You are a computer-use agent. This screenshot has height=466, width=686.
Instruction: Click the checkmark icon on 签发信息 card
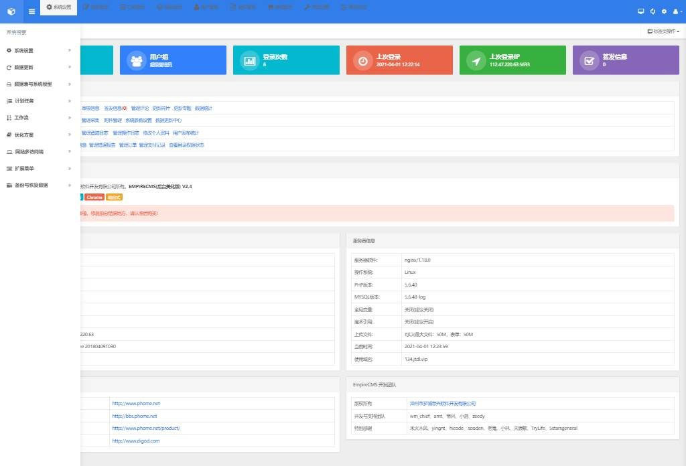[x=590, y=60]
